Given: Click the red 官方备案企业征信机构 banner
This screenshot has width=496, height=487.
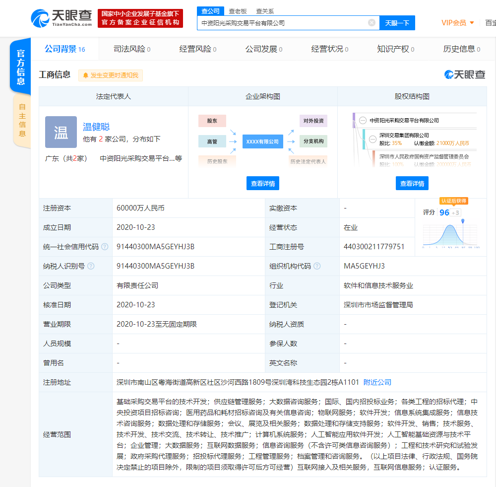Looking at the screenshot, I should tap(140, 18).
